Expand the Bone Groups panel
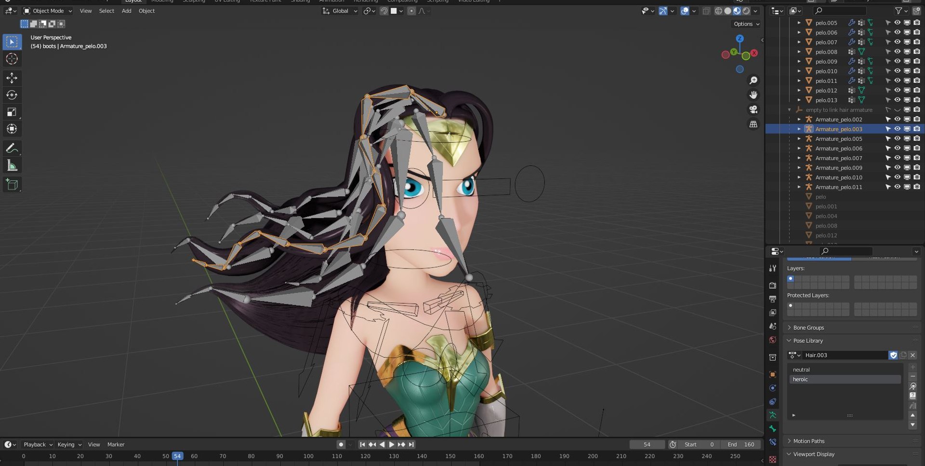Screen dimensions: 925x466 808,328
